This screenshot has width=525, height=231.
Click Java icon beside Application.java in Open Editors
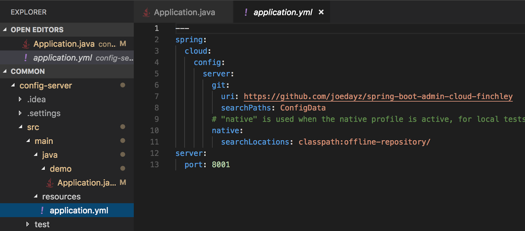pos(26,44)
